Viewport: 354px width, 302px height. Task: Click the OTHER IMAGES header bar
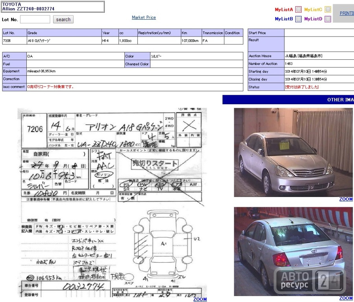(288, 99)
